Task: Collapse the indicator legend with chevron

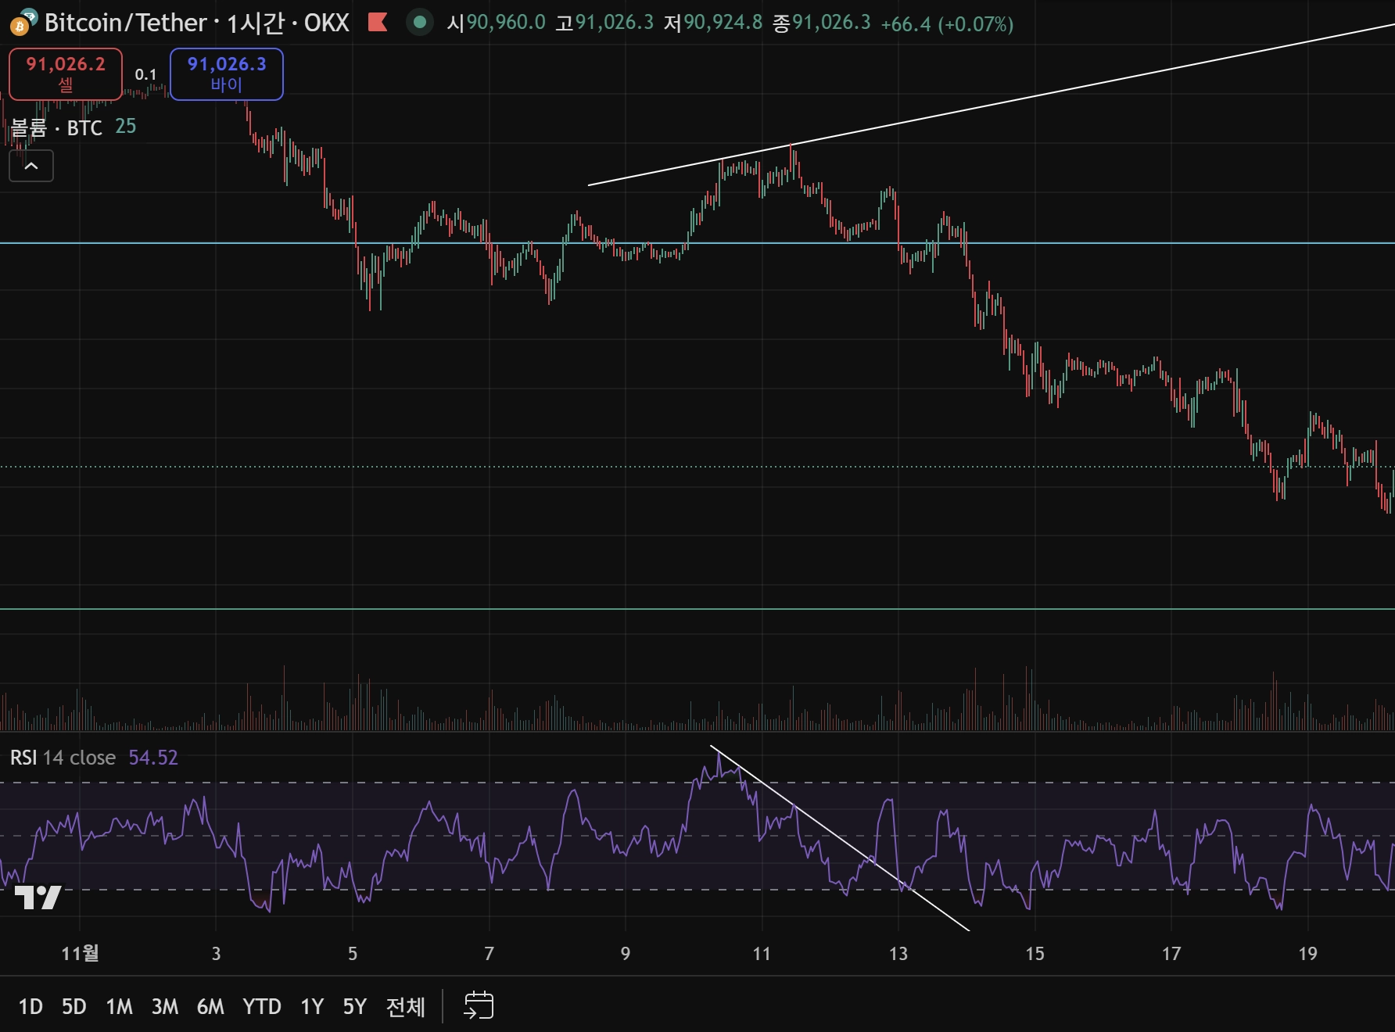Action: tap(31, 166)
